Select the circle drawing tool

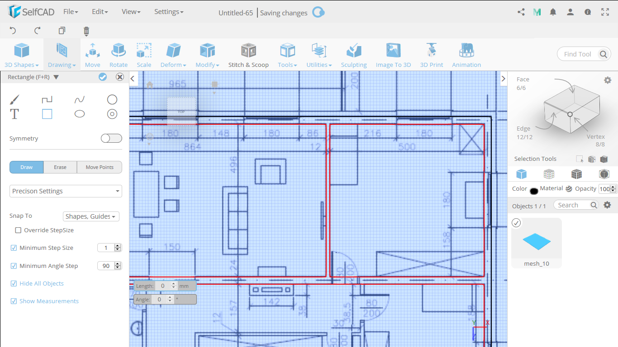click(x=112, y=99)
